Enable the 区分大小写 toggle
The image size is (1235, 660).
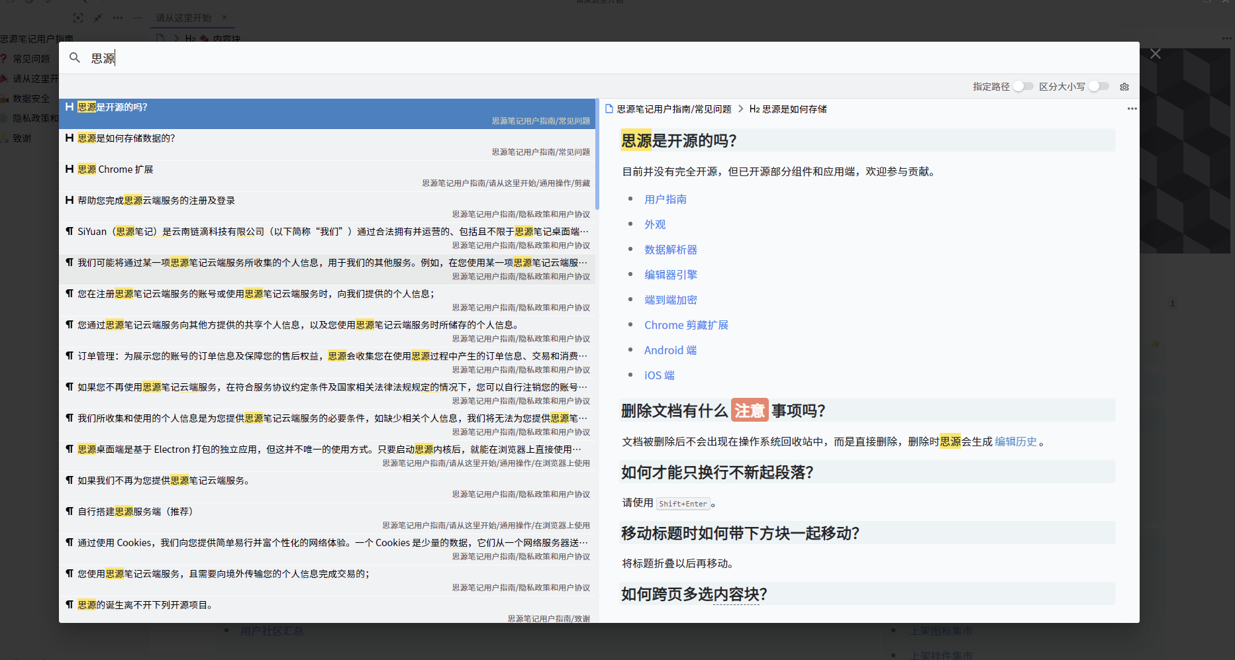click(x=1099, y=86)
